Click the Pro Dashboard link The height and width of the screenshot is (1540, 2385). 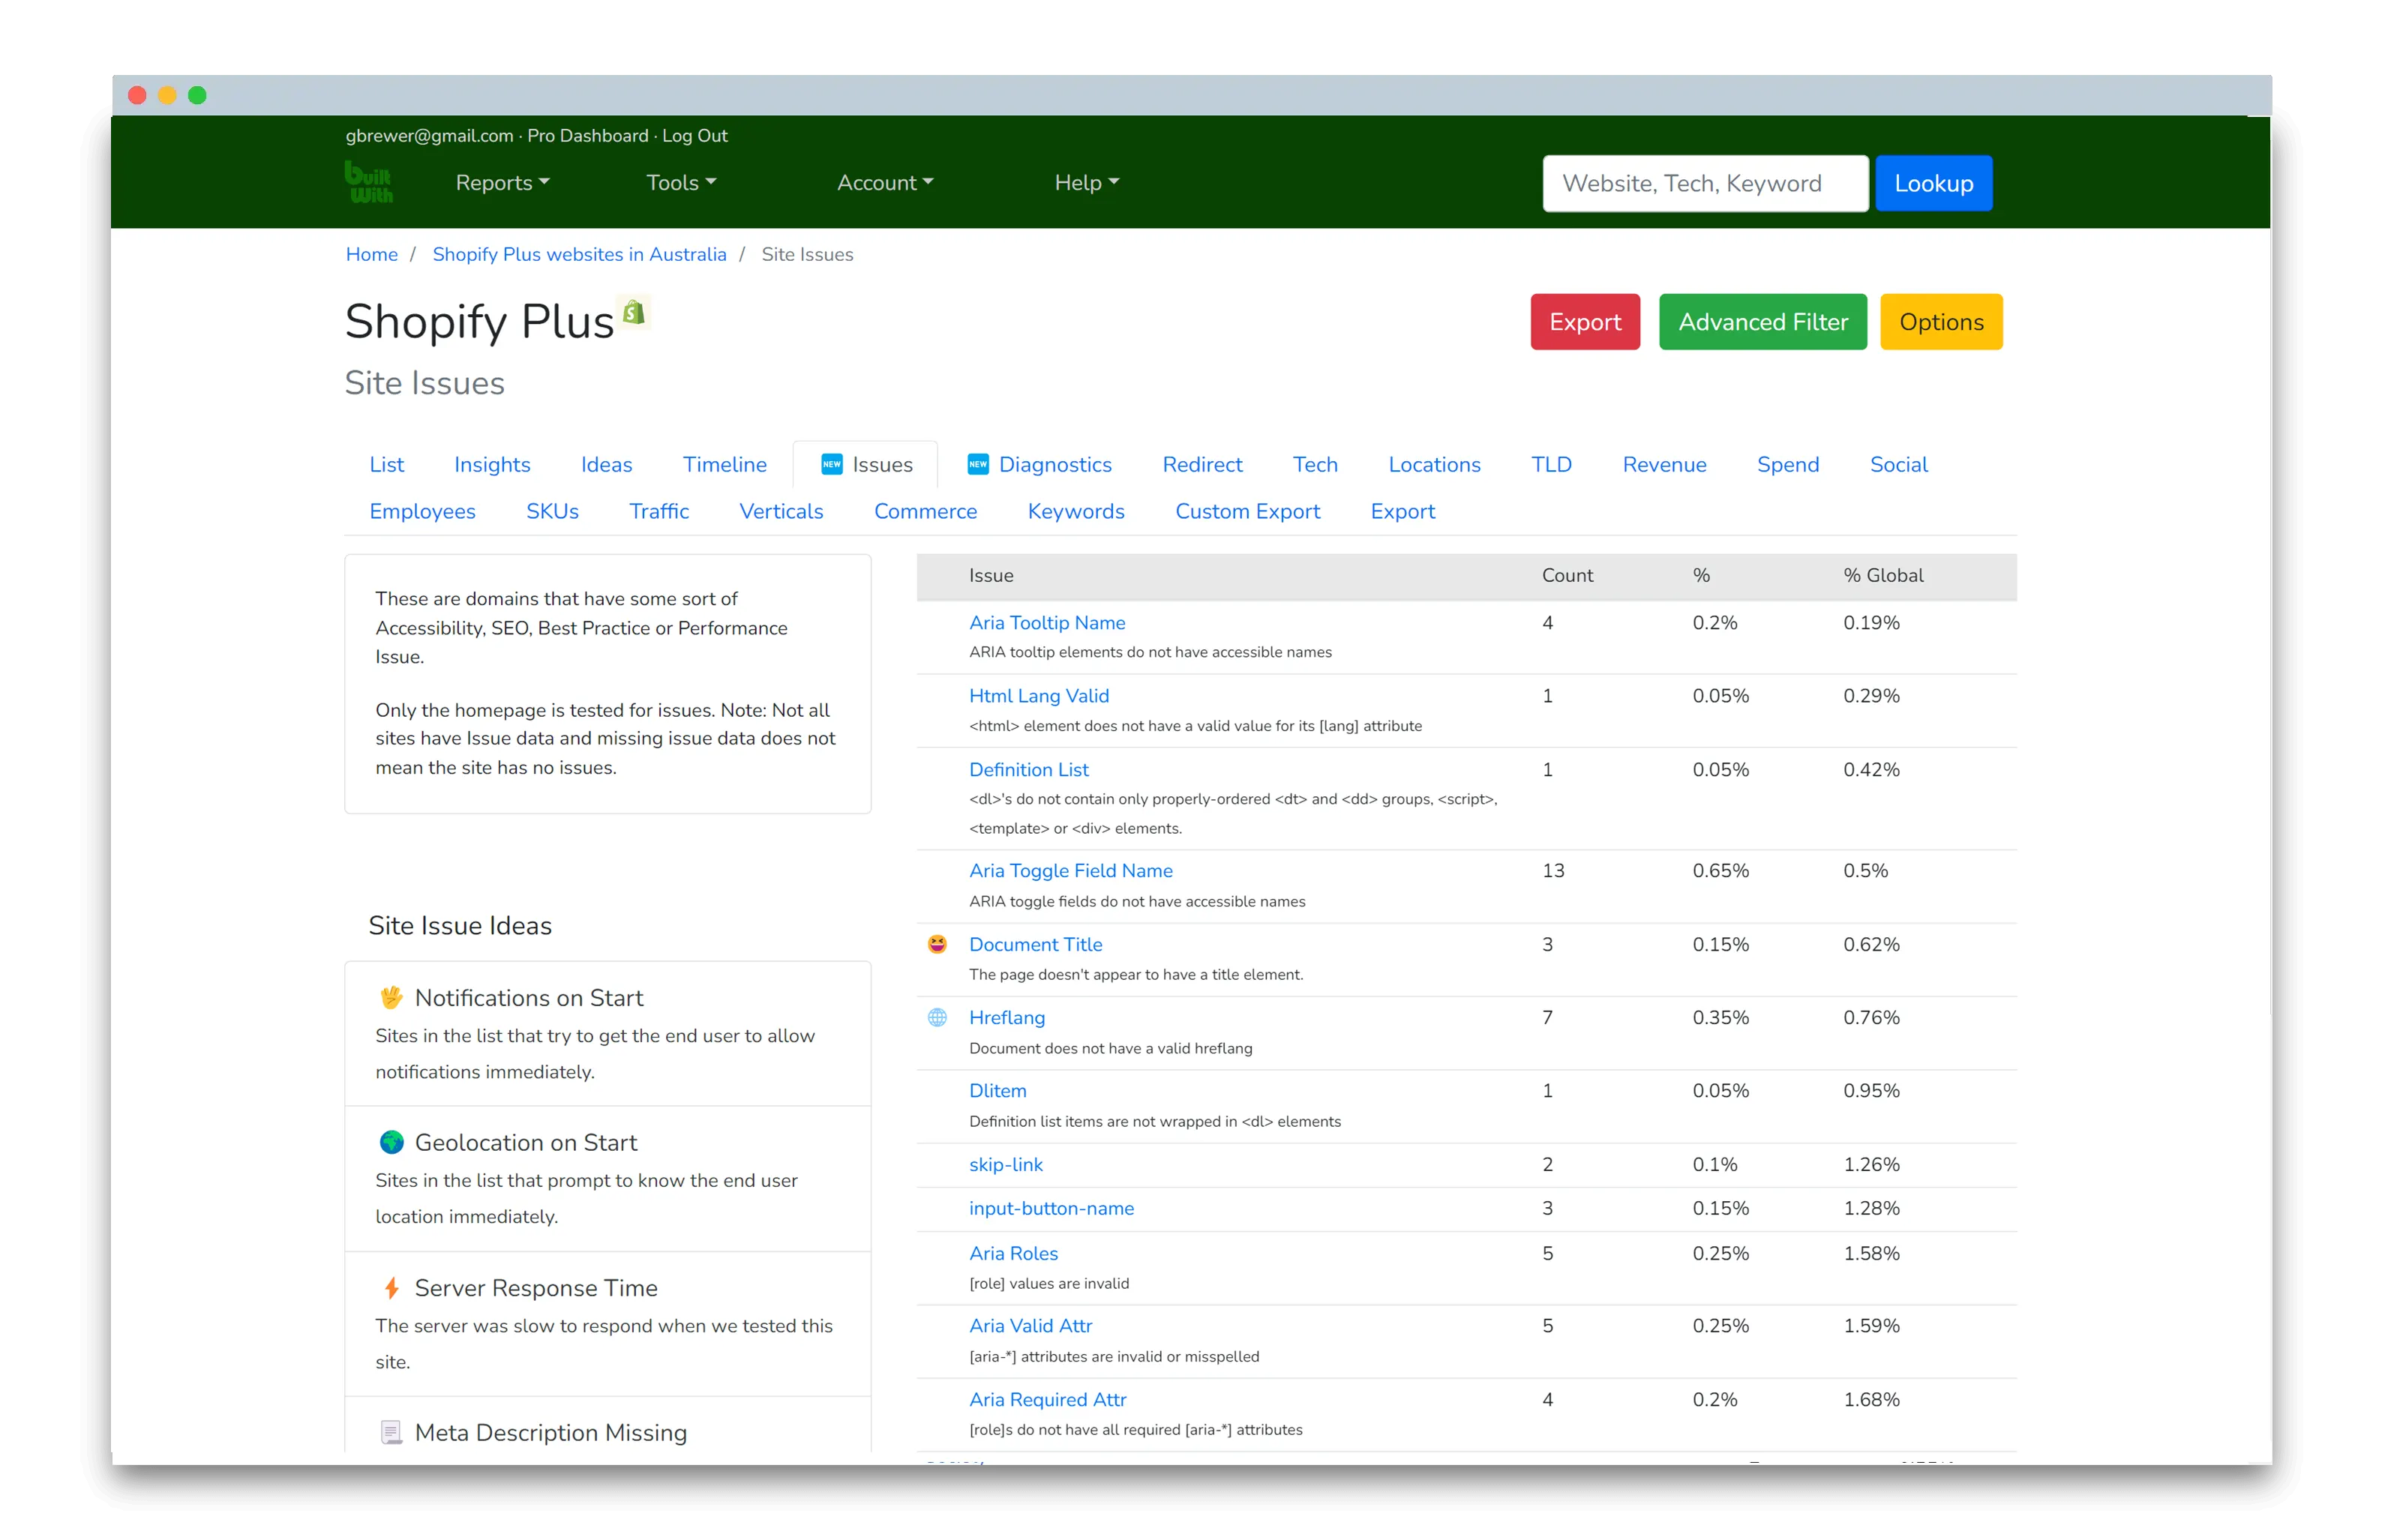(x=588, y=136)
